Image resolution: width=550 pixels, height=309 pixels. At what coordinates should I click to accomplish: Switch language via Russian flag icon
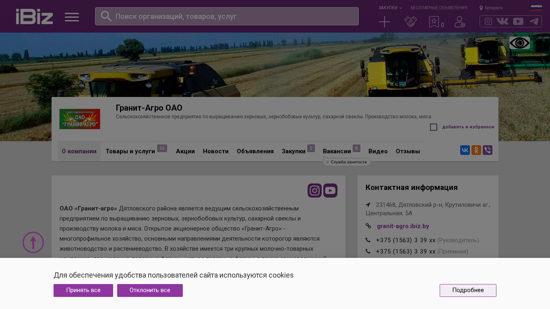[x=536, y=8]
